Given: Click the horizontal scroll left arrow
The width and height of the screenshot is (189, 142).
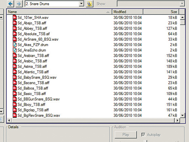Looking at the screenshot, I should pyautogui.click(x=9, y=120).
